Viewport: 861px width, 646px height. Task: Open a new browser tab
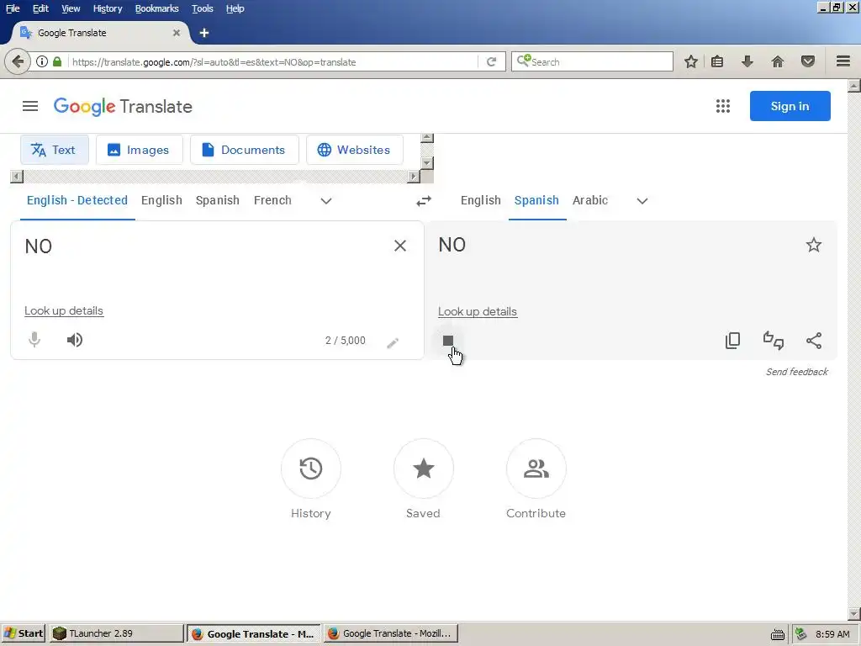(204, 33)
